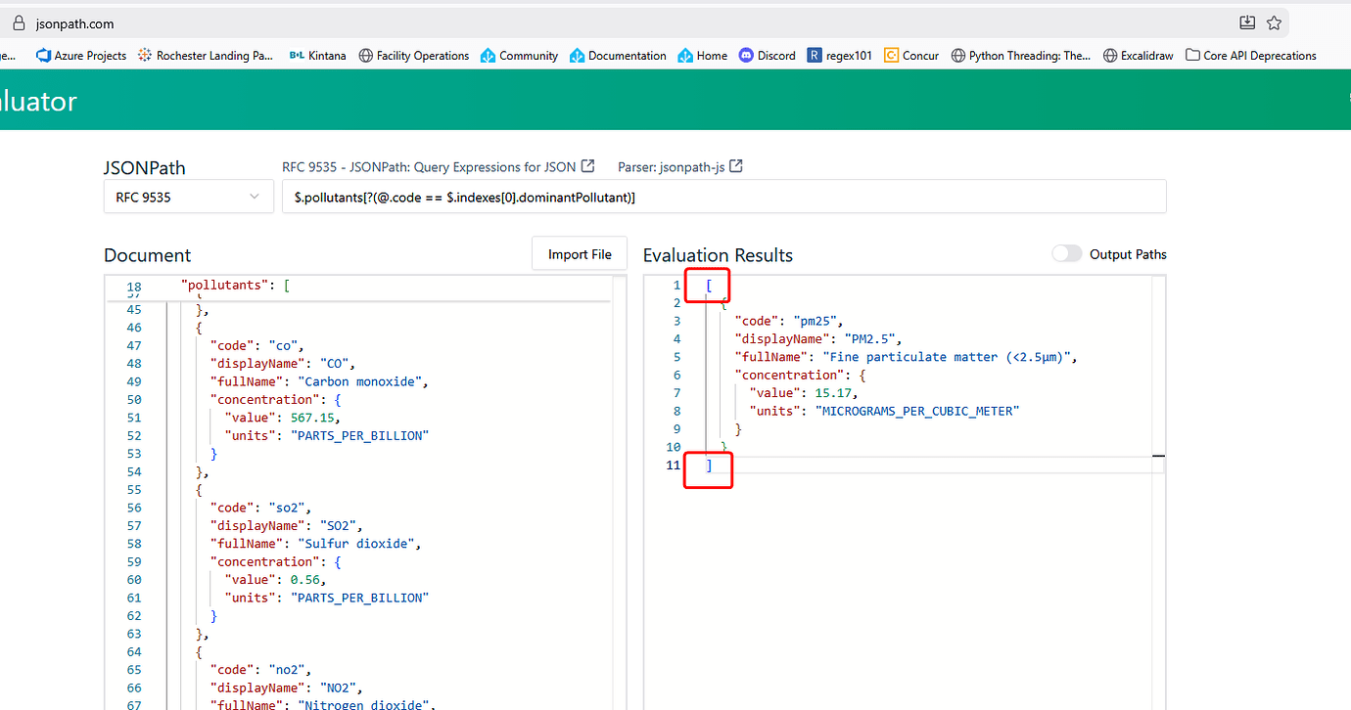The image size is (1351, 710).
Task: Click the "Sulfur dioxide" fullName value
Action: [x=358, y=544]
